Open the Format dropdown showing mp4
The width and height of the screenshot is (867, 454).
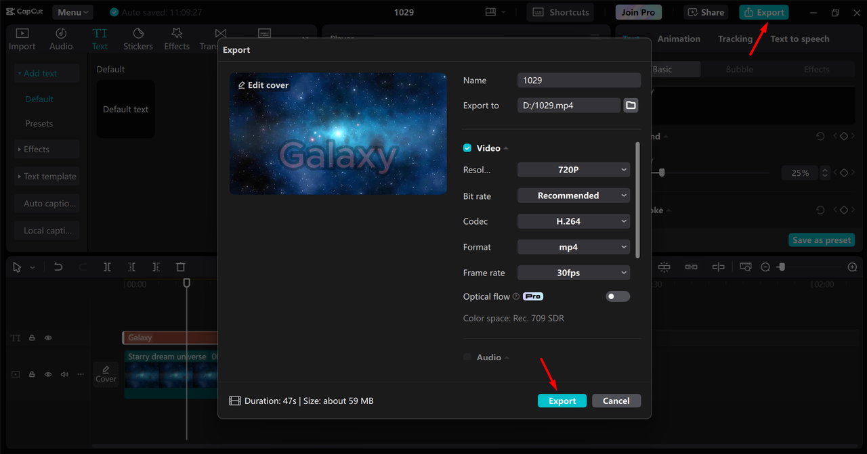pyautogui.click(x=574, y=247)
